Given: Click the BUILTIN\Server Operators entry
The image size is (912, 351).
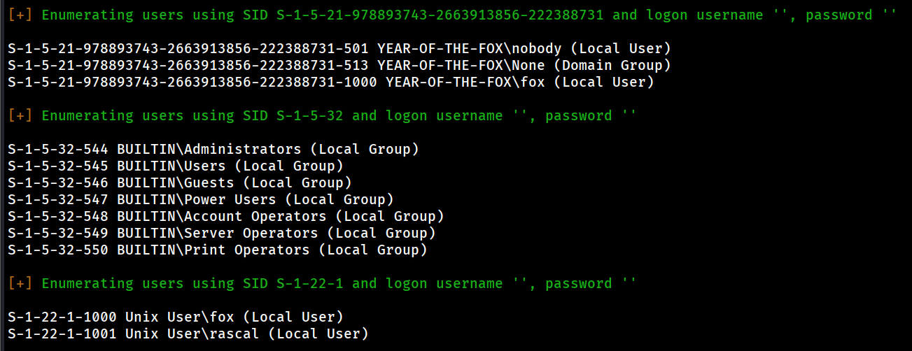Looking at the screenshot, I should tap(221, 234).
